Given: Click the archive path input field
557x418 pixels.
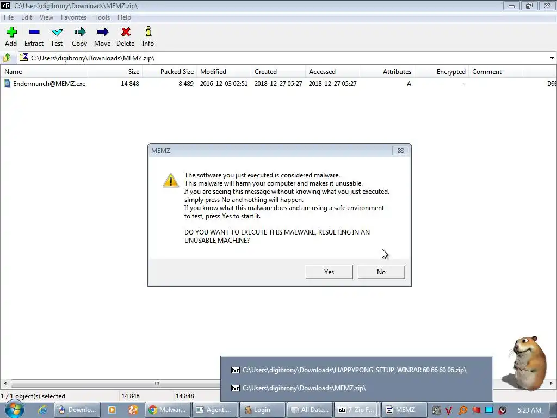Looking at the screenshot, I should 284,58.
